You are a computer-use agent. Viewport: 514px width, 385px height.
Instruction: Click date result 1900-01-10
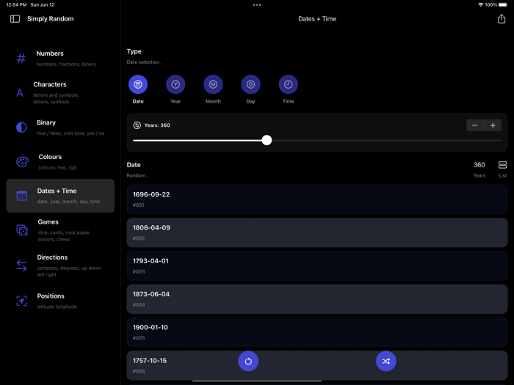pos(317,332)
